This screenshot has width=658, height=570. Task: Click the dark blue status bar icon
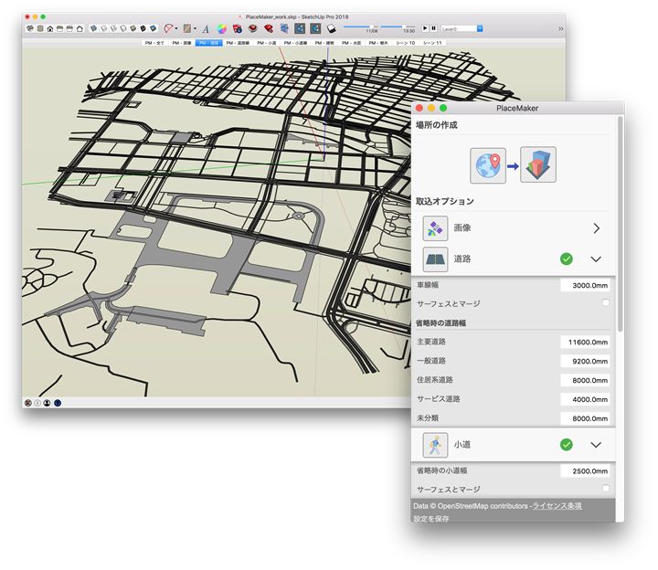58,403
